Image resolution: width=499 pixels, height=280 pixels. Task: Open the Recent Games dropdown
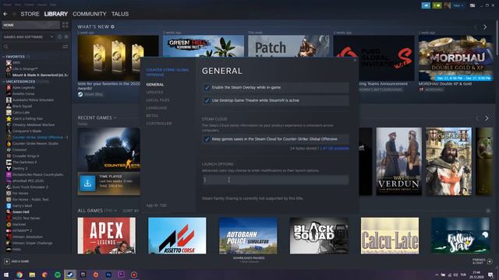(x=97, y=117)
